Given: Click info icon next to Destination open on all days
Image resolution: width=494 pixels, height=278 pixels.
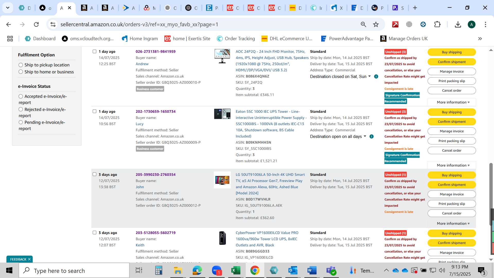Looking at the screenshot, I should point(371,136).
